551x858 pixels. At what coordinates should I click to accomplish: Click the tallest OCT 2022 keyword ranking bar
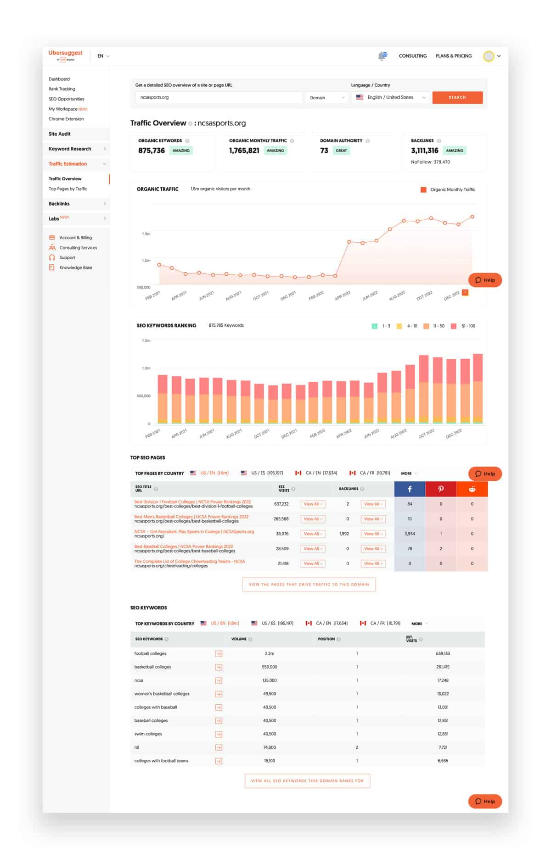click(x=423, y=389)
